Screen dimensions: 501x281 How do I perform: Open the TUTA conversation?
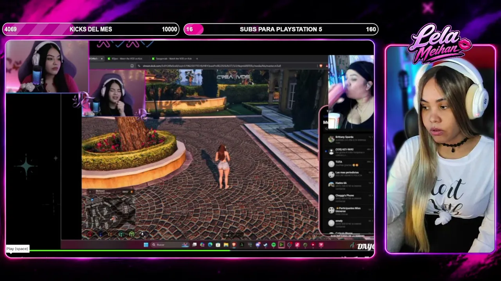coord(349,164)
